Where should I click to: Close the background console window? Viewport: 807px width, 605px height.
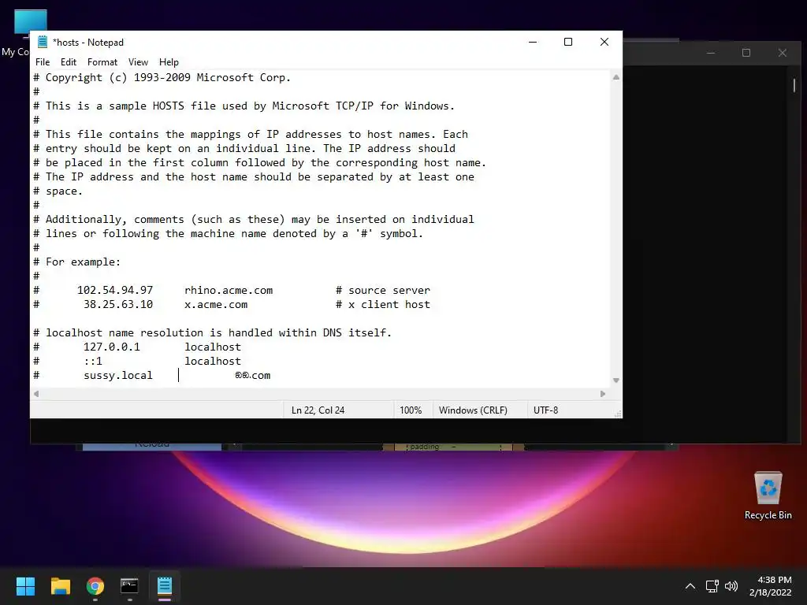pyautogui.click(x=783, y=53)
